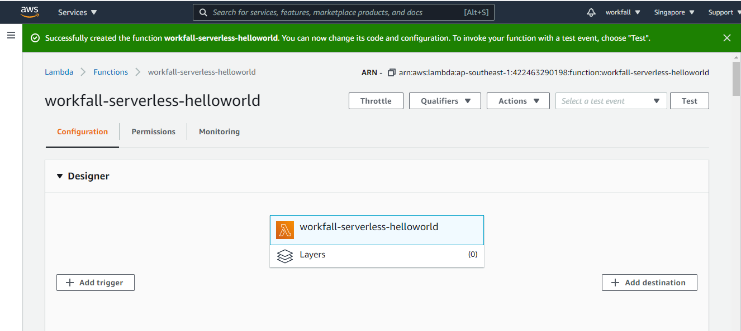Viewport: 741px width, 331px height.
Task: Expand the Actions dropdown
Action: 518,101
